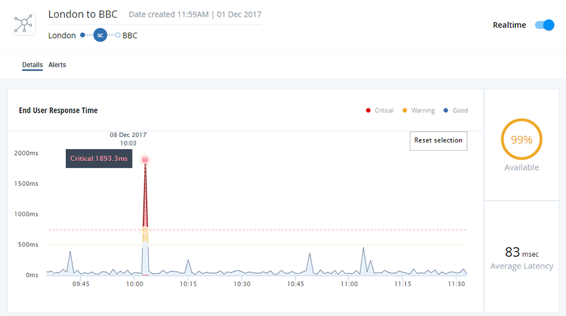Select the 83 msec Average Latency value

point(521,252)
